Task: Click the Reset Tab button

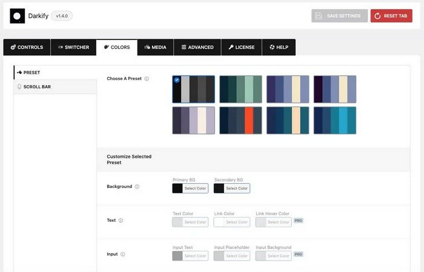Action: pyautogui.click(x=391, y=16)
